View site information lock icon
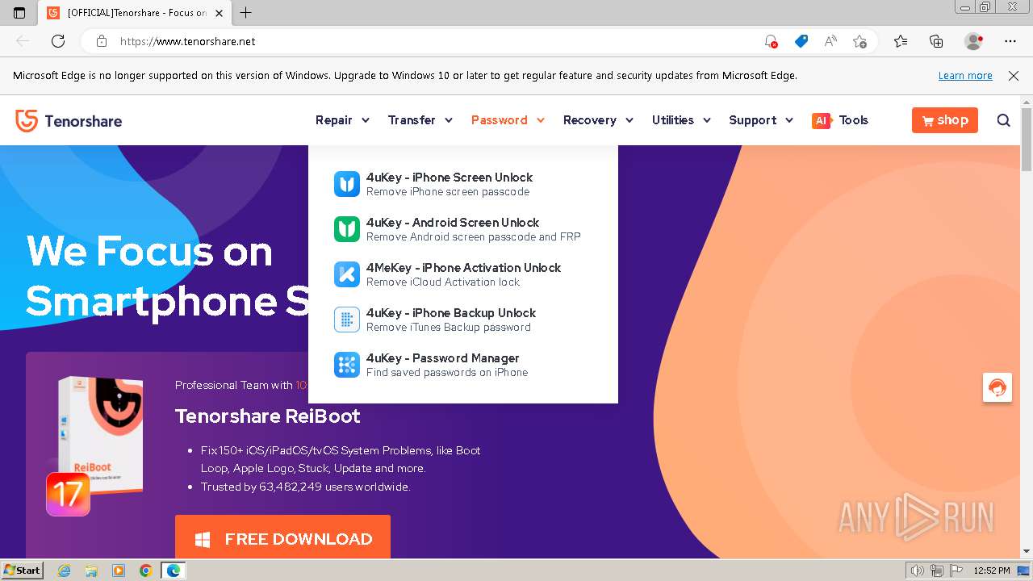This screenshot has width=1033, height=581. coord(101,41)
